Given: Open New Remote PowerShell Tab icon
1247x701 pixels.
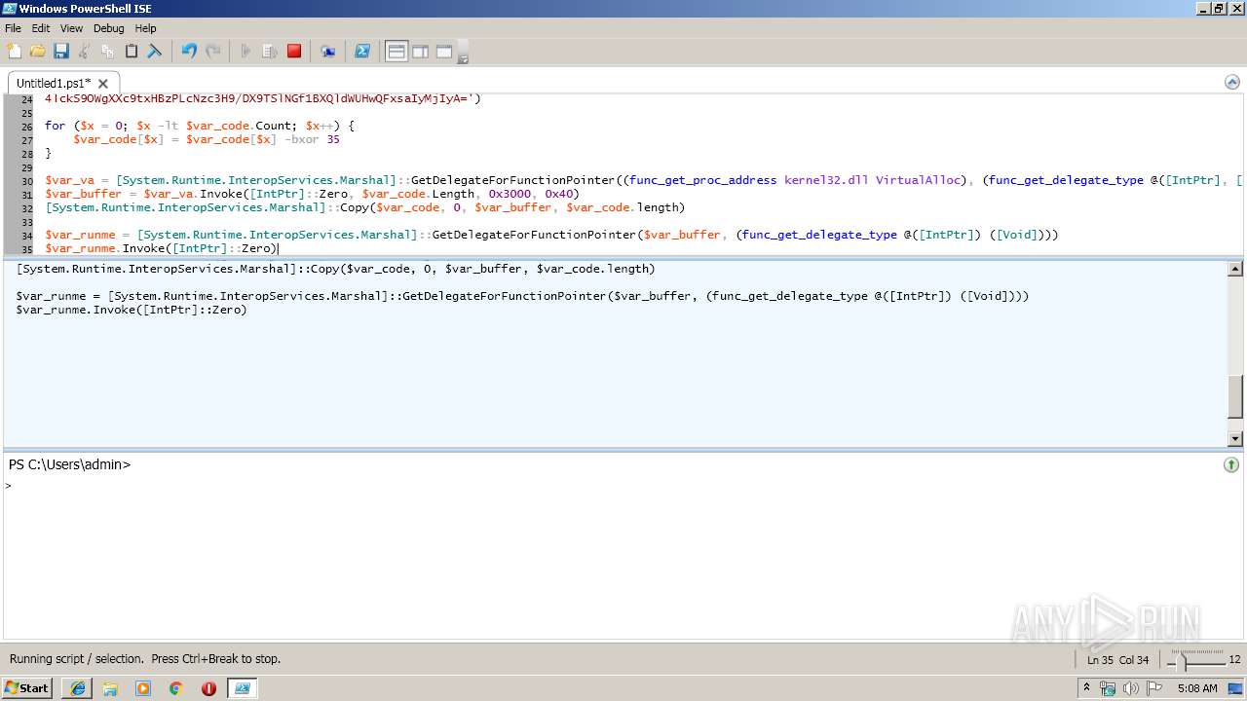Looking at the screenshot, I should tap(328, 52).
